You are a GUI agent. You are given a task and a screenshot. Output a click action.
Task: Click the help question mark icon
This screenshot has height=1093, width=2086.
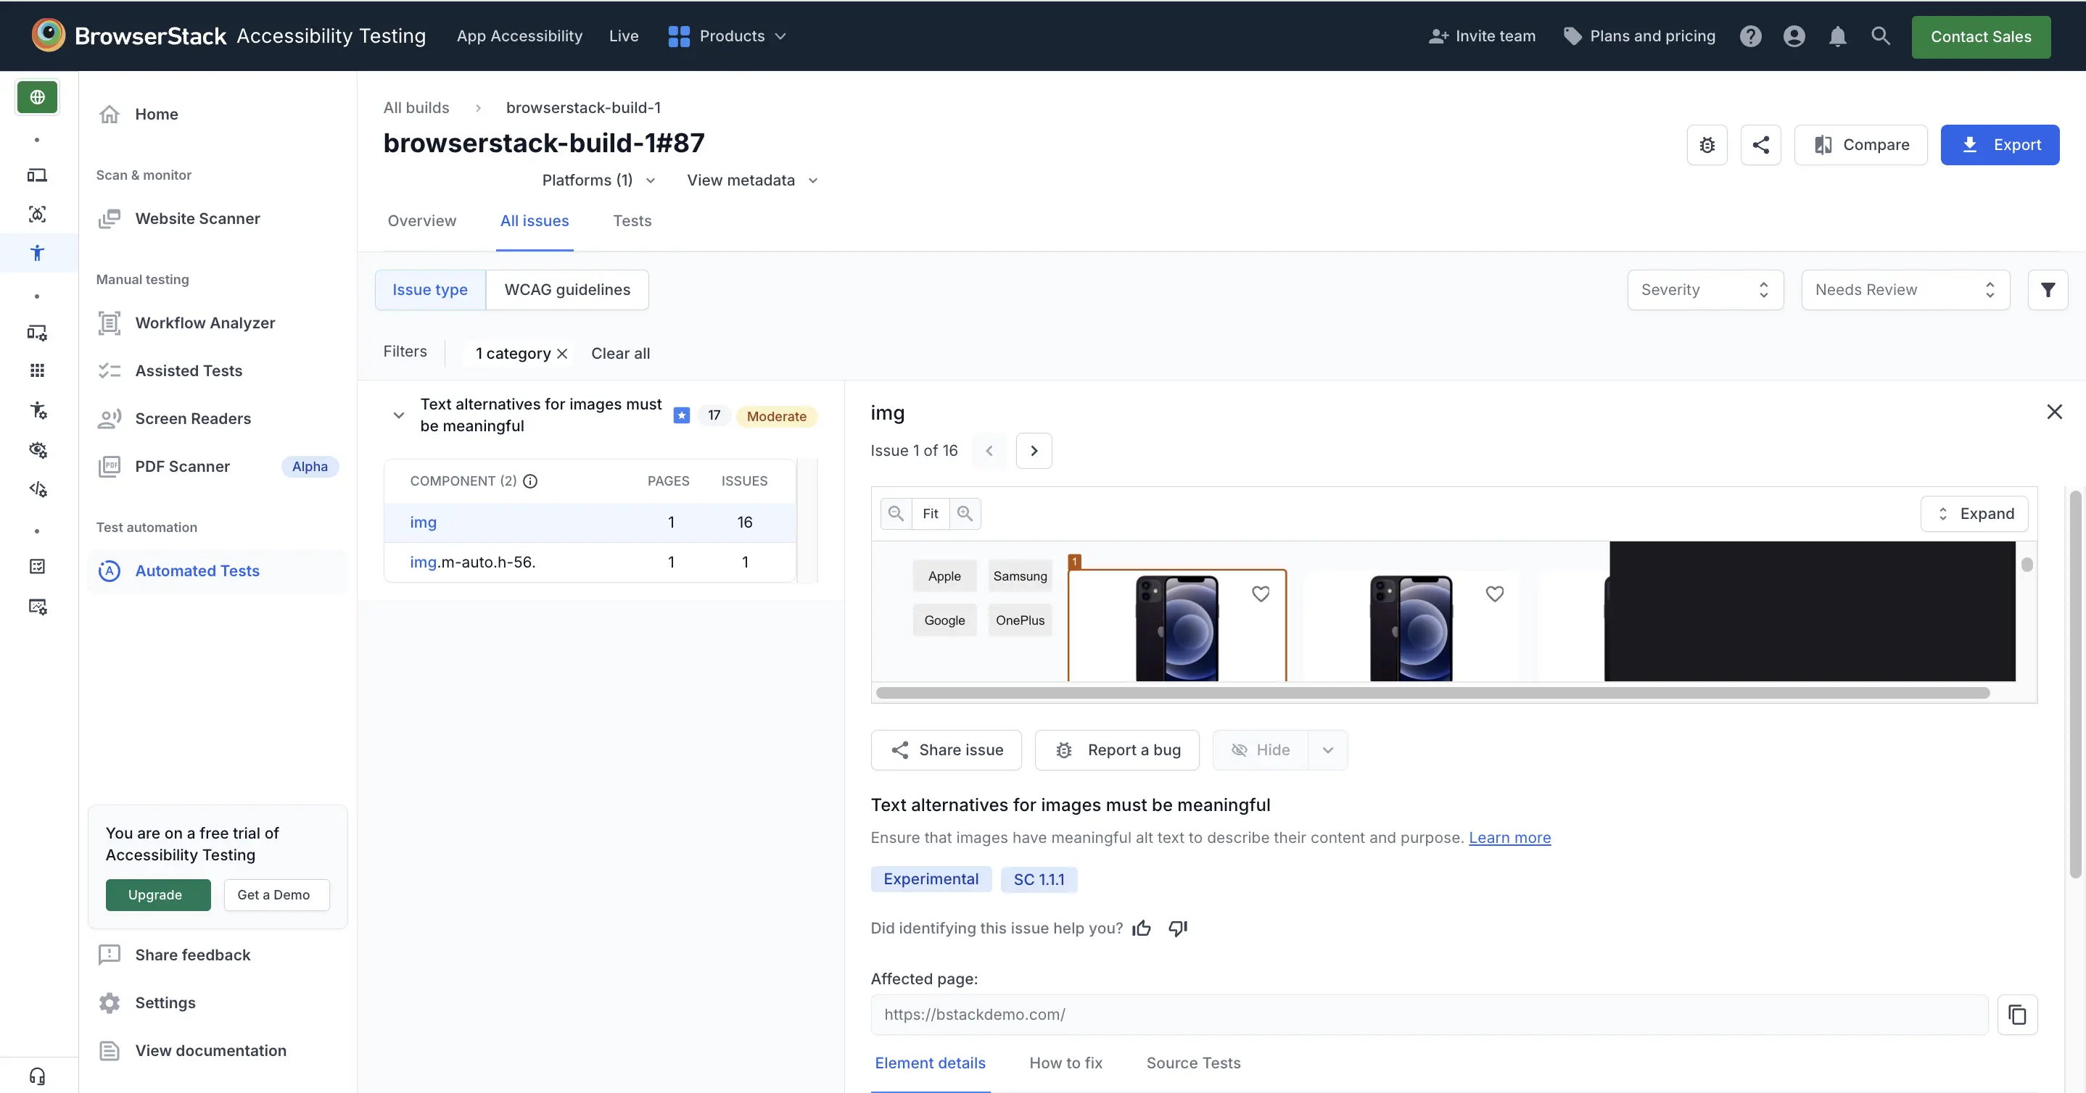coord(1750,36)
